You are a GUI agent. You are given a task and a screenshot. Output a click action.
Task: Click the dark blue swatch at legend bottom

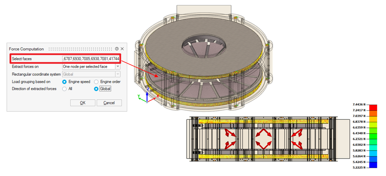[x=373, y=165]
